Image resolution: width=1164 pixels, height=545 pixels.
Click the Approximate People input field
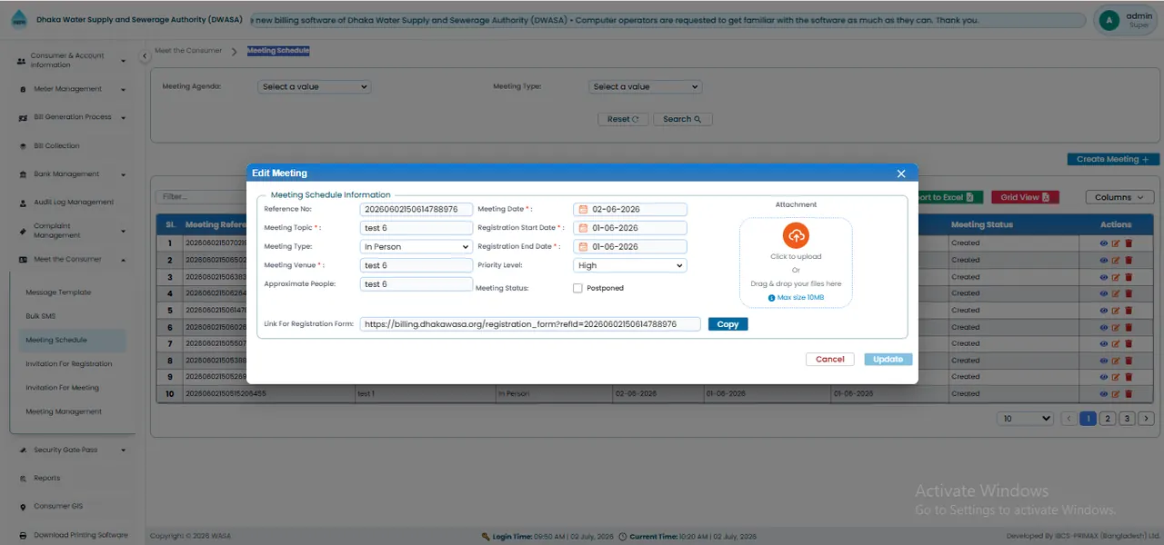point(416,284)
